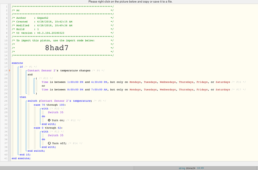Click the 10:49 value in status bar
Image resolution: width=258 pixels, height=170 pixels.
[x=200, y=168]
